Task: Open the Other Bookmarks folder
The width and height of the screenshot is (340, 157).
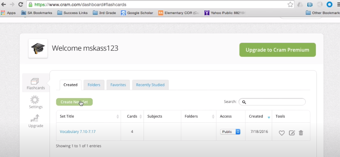Action: coord(323,13)
